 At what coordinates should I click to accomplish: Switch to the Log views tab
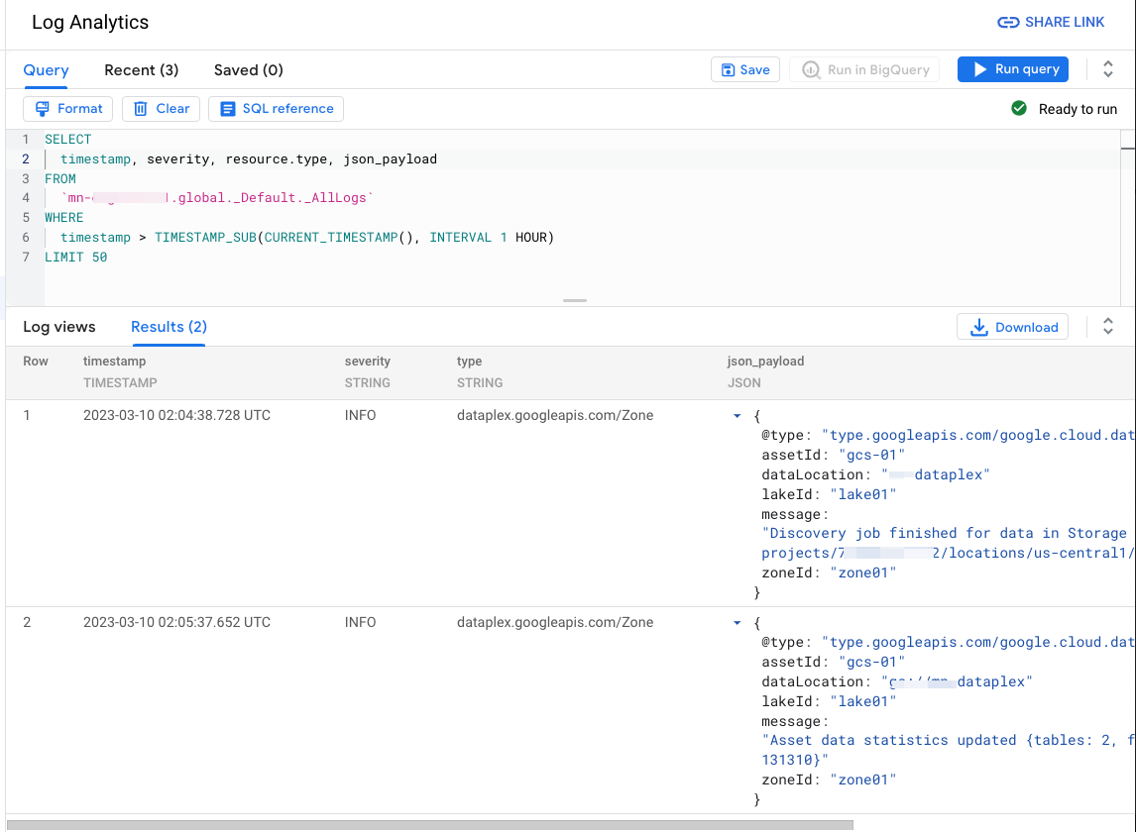[59, 327]
